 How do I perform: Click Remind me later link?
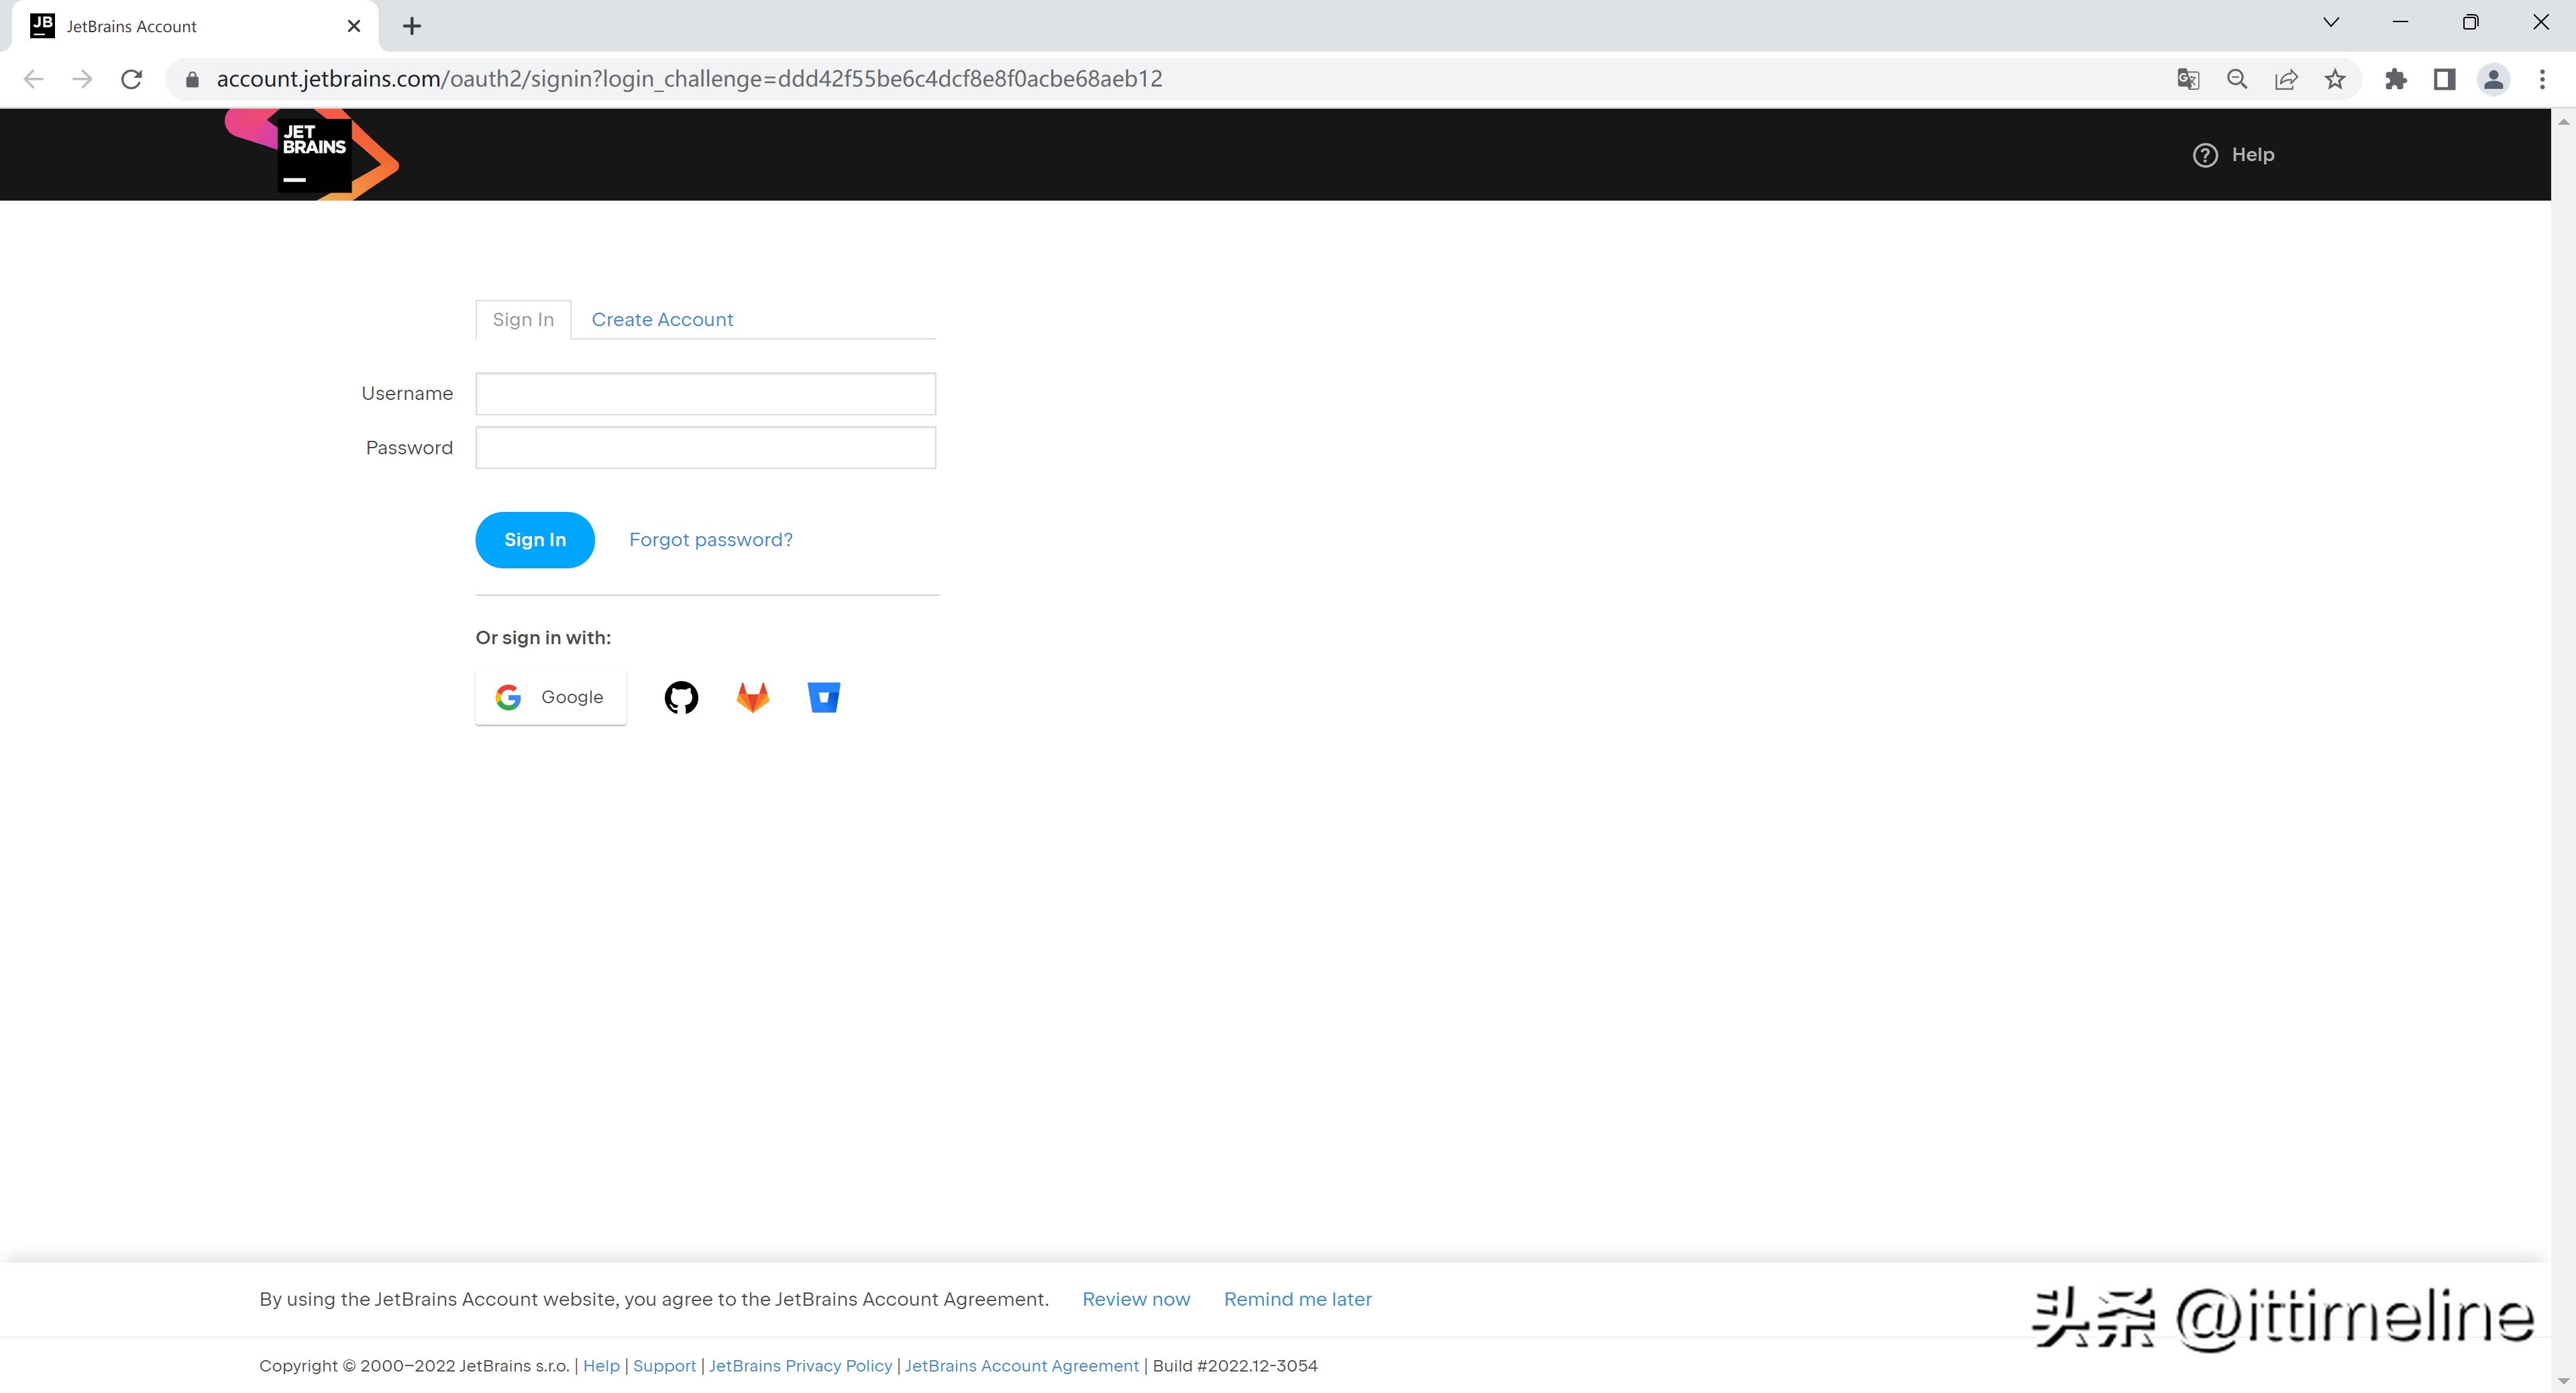(x=1298, y=1299)
